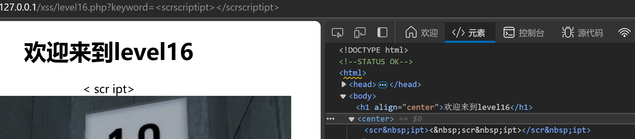Click the level image on the page
Screen dimensions: 635x139
click(146, 117)
